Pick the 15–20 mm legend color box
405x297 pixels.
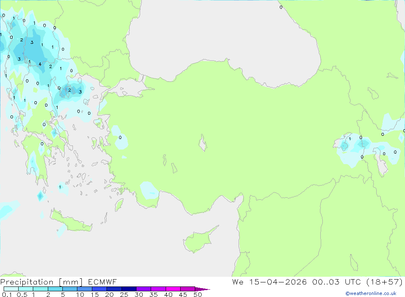click(x=99, y=289)
